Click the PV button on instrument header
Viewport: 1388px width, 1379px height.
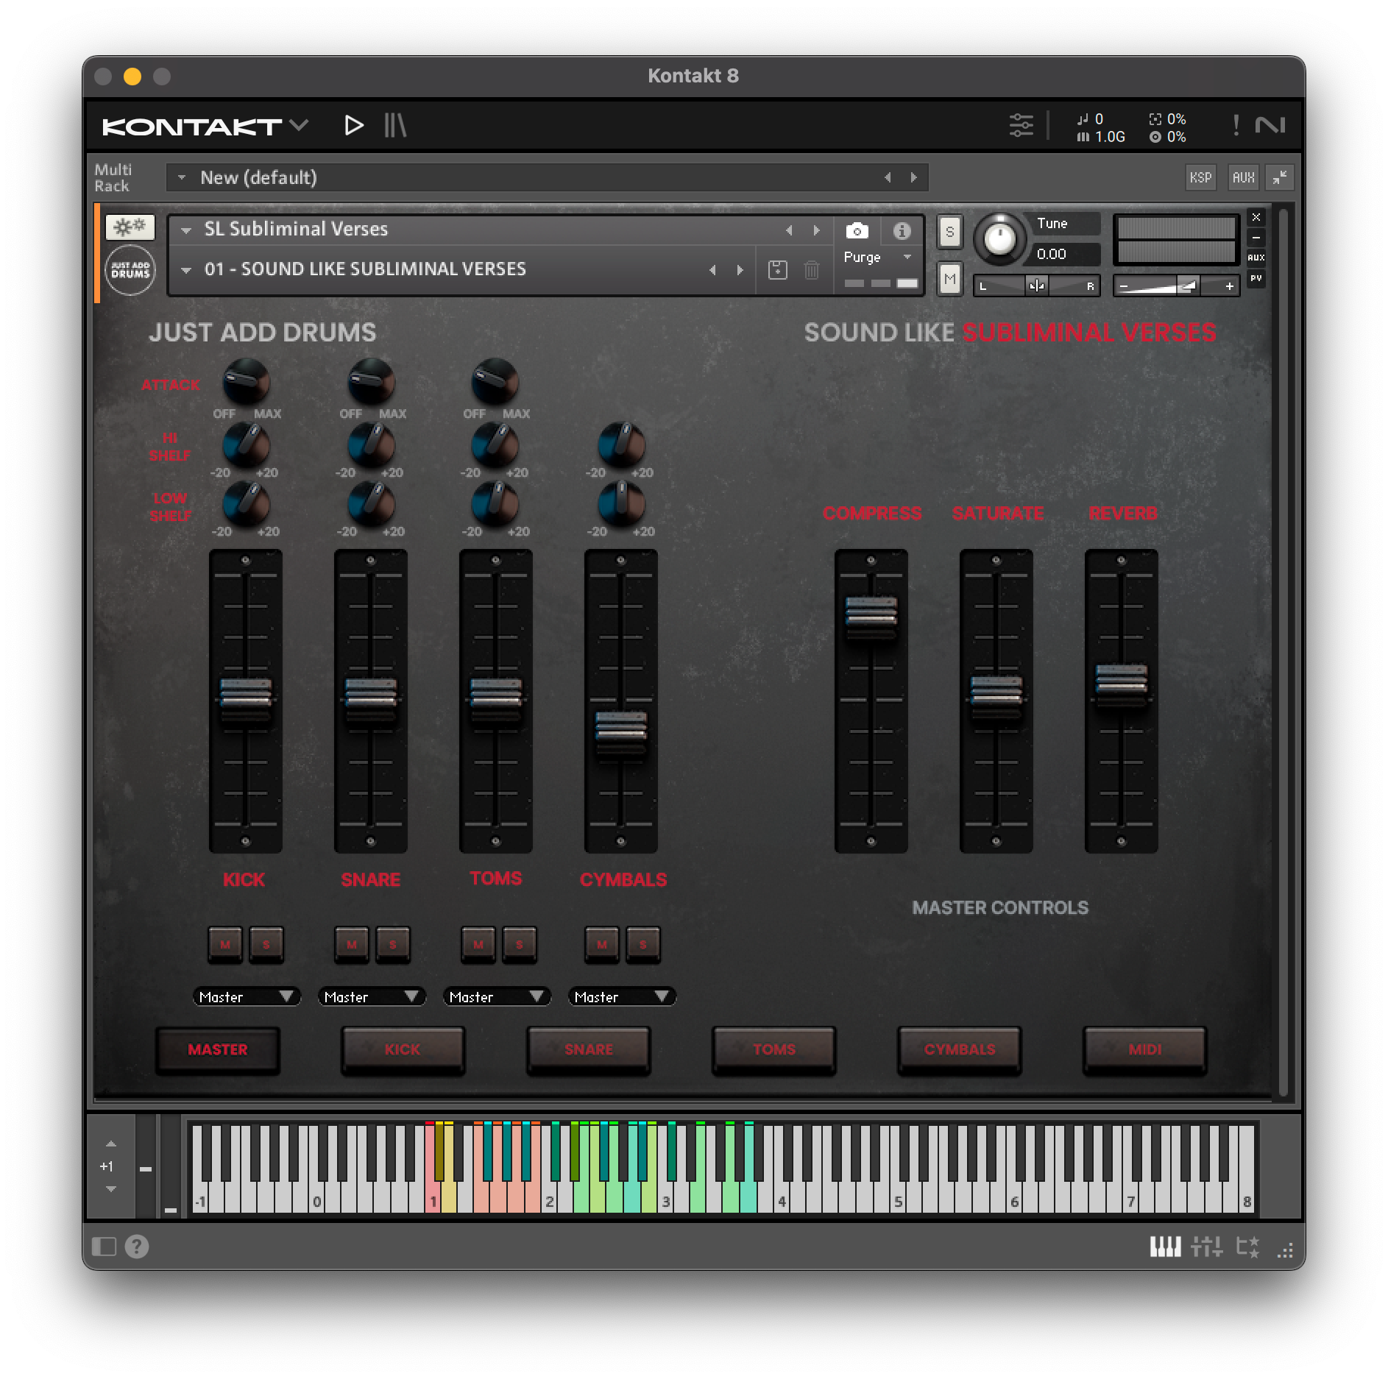[1256, 278]
